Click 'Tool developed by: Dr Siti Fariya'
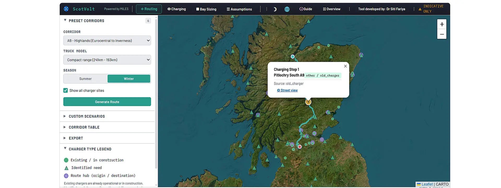 point(381,9)
